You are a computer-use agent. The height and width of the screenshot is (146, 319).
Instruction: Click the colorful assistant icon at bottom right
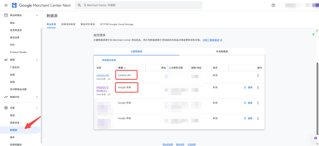pos(316,138)
